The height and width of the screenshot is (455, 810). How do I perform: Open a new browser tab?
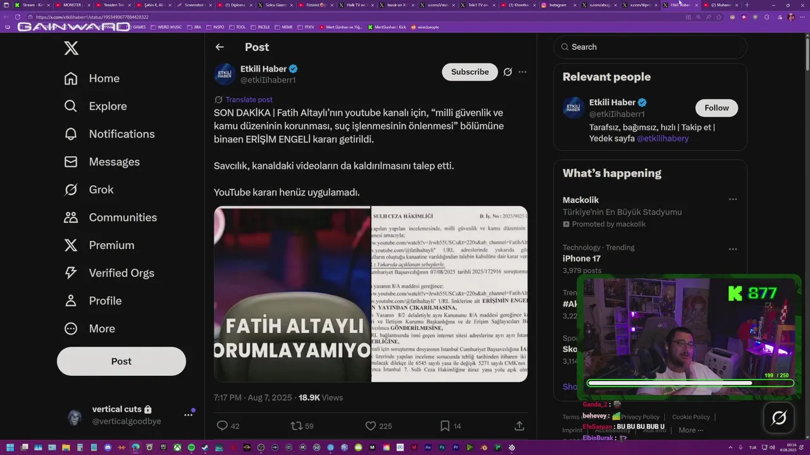(x=747, y=5)
